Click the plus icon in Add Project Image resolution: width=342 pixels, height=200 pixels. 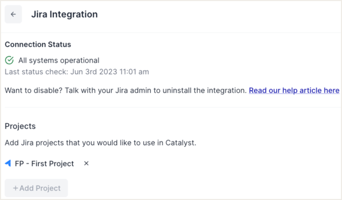[15, 188]
